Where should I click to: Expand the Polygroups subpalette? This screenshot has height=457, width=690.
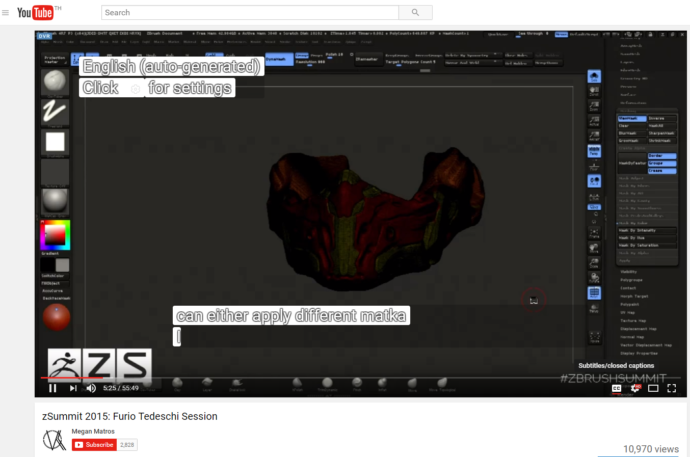(x=631, y=280)
